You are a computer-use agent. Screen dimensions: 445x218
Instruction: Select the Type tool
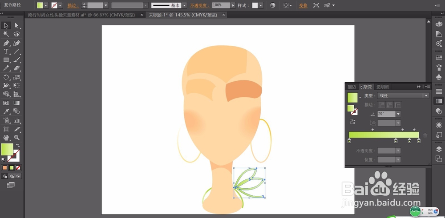pyautogui.click(x=6, y=52)
